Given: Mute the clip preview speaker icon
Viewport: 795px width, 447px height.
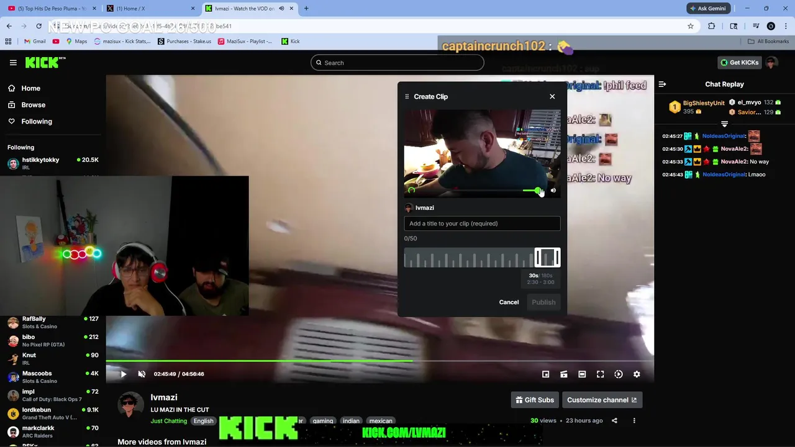Looking at the screenshot, I should pyautogui.click(x=553, y=191).
